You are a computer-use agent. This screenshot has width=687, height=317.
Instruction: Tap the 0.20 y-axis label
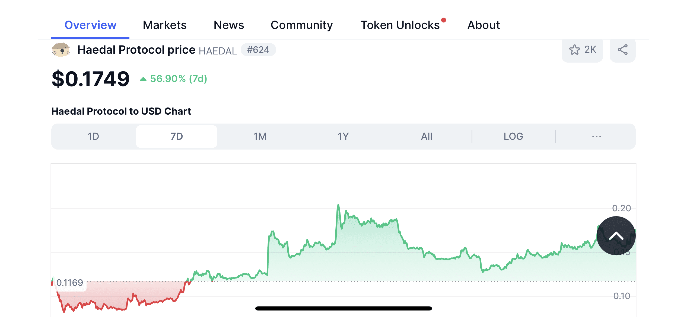pos(621,208)
